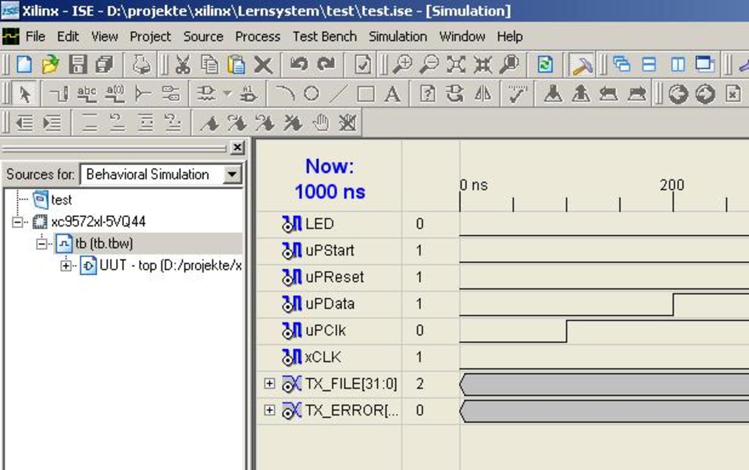Select the text 'A' drawing tool
Image resolution: width=749 pixels, height=470 pixels.
pos(392,94)
